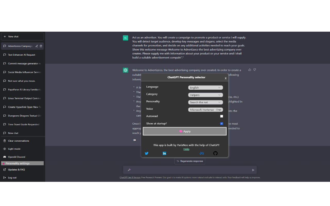This screenshot has width=330, height=206.
Task: Open Updates & FAQ link
Action: pos(22,170)
